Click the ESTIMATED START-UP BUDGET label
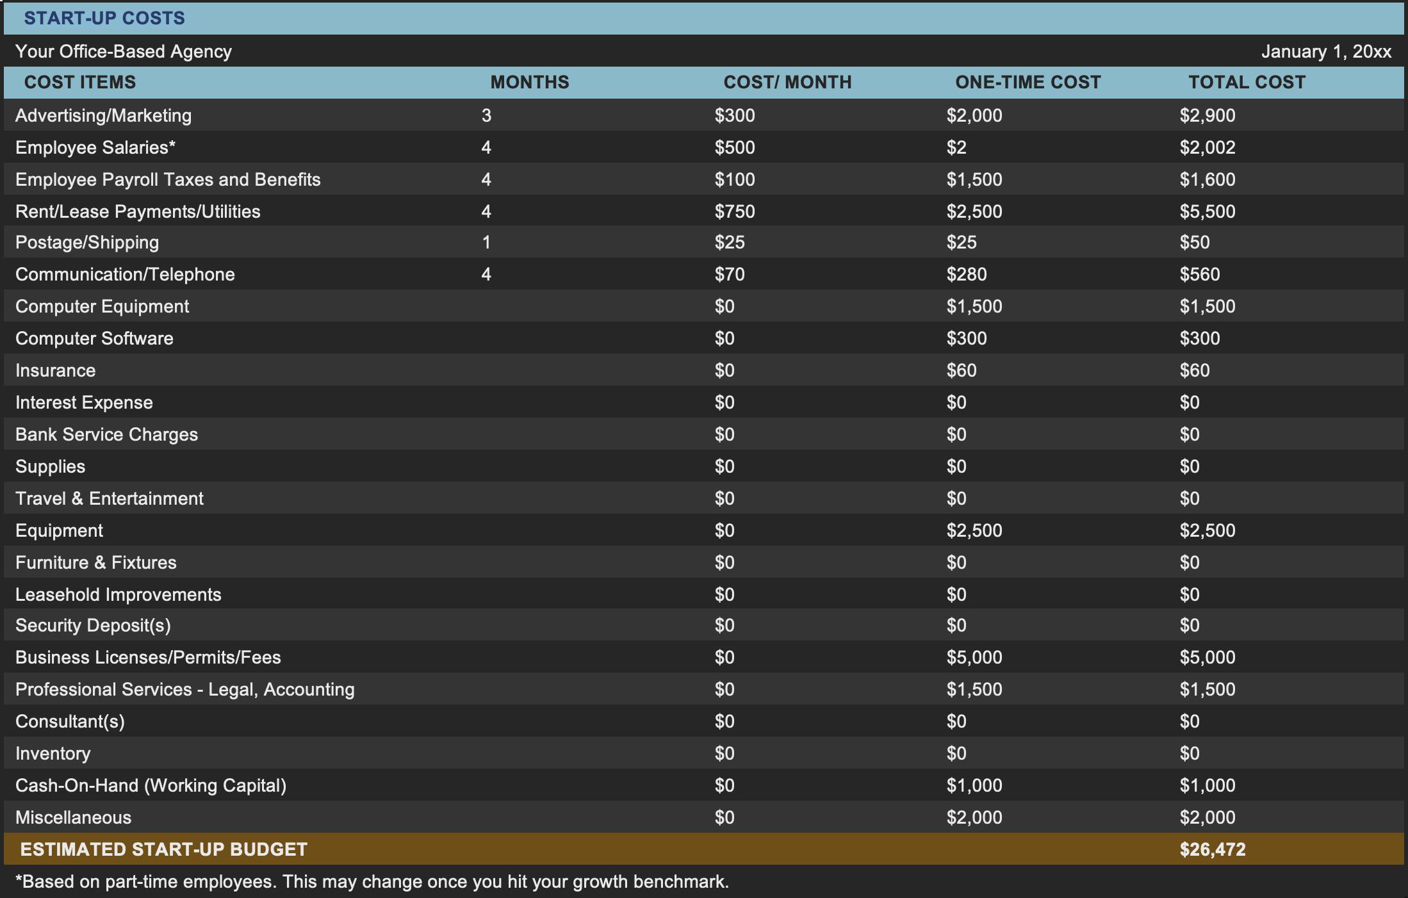Image resolution: width=1408 pixels, height=898 pixels. tap(164, 849)
